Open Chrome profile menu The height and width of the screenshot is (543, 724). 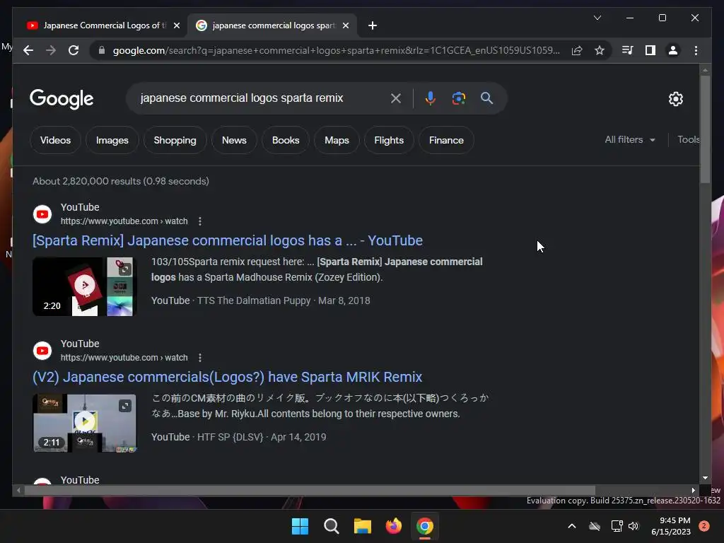click(673, 50)
